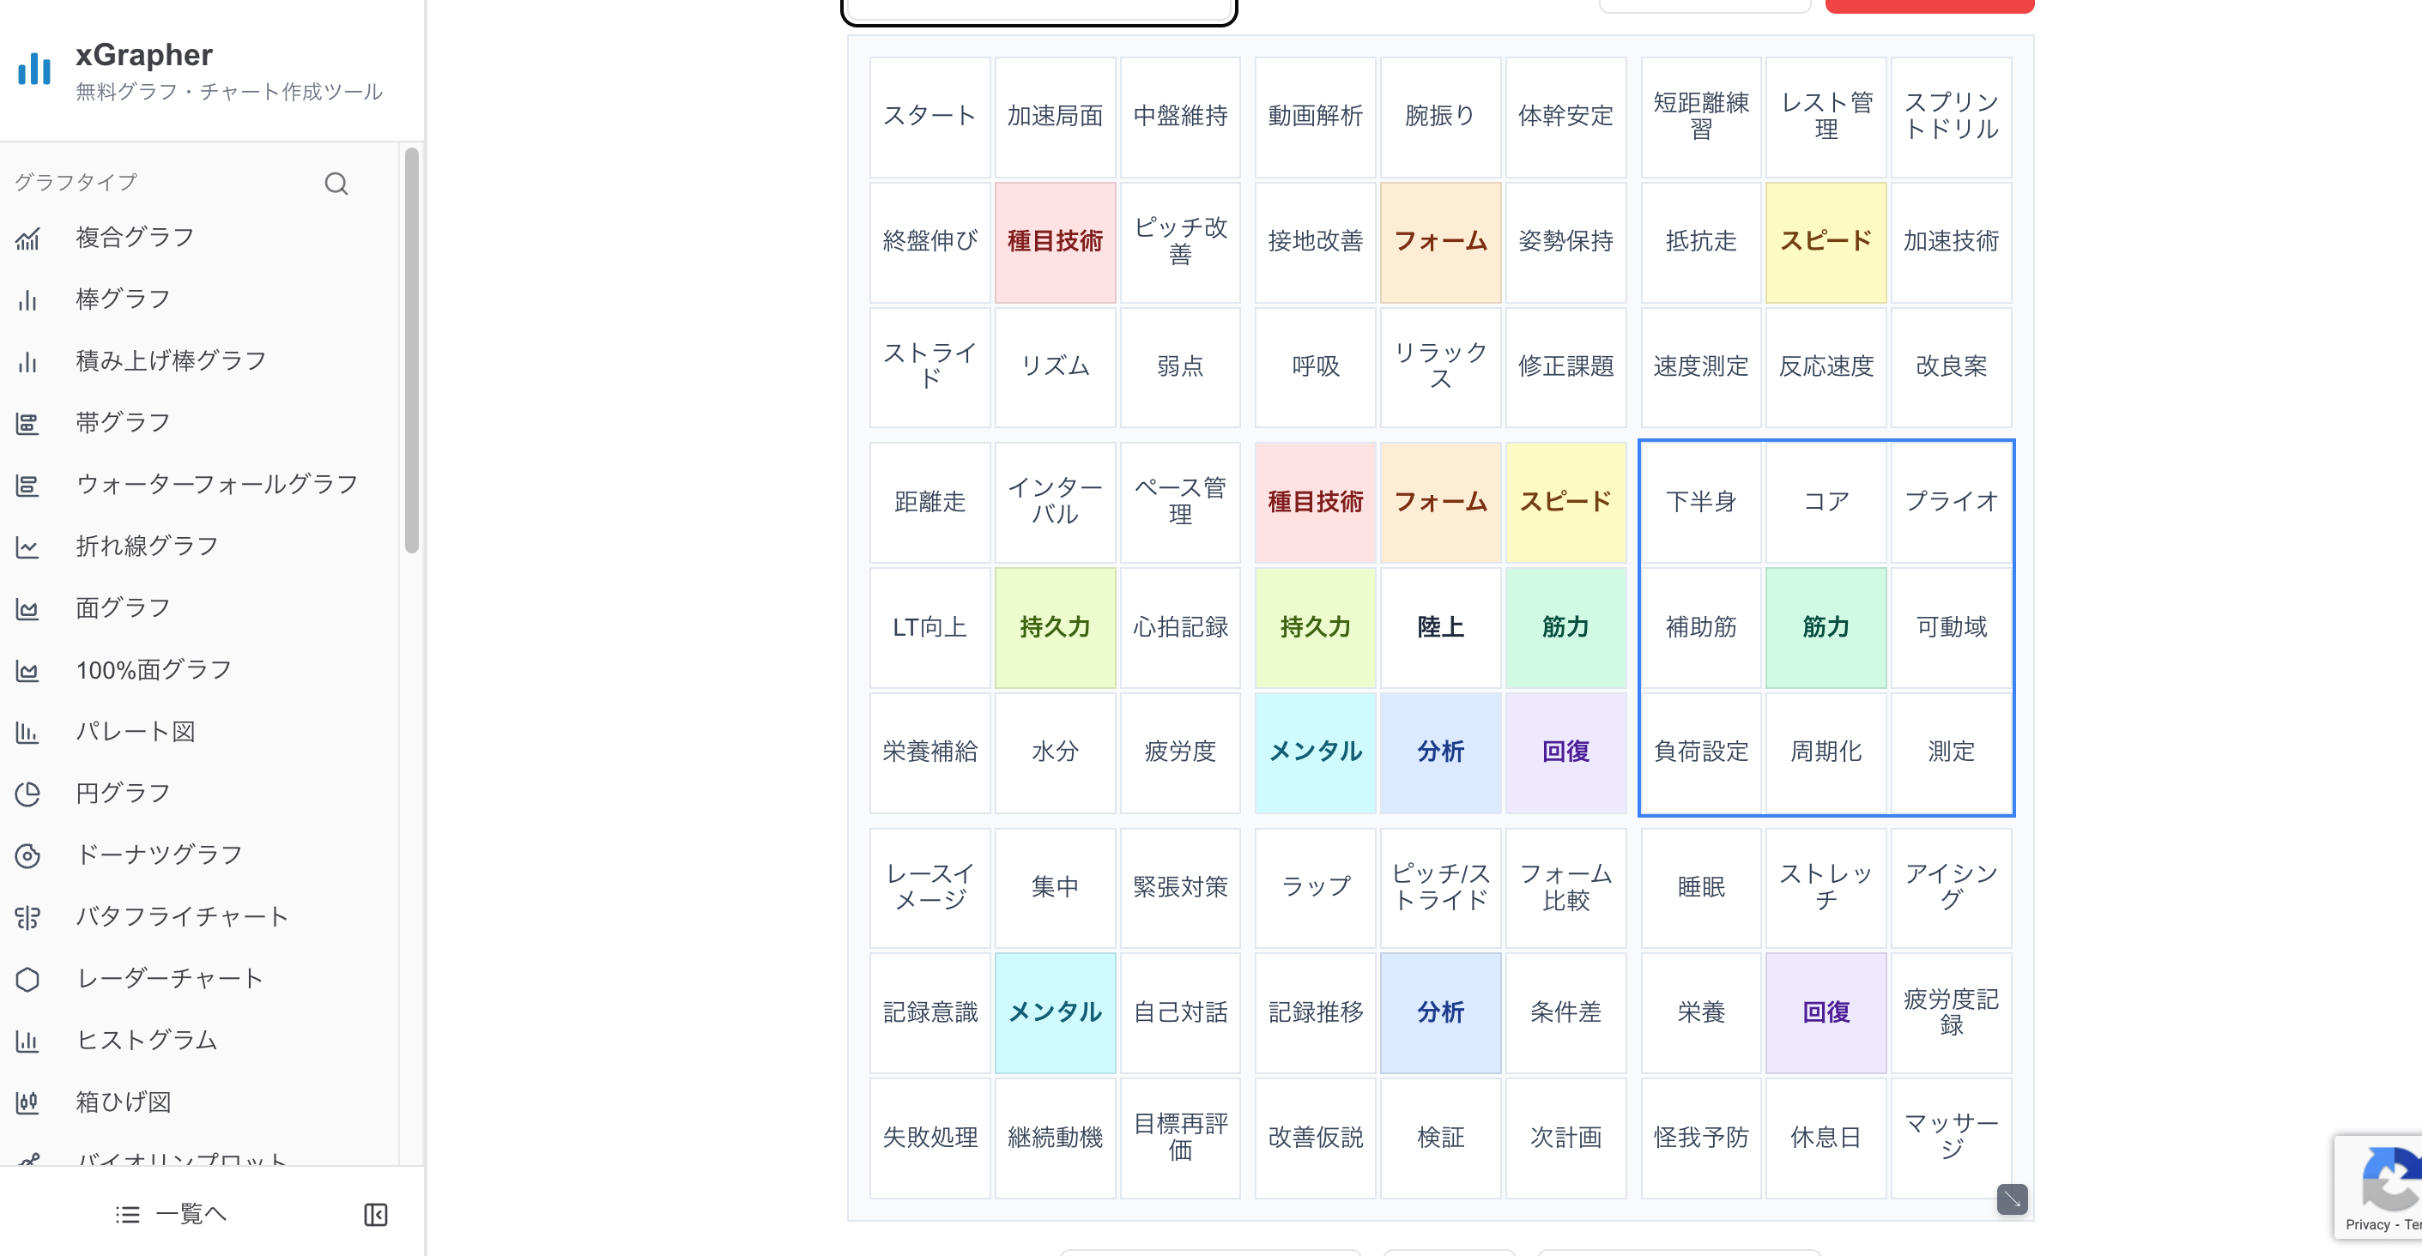This screenshot has height=1256, width=2422.
Task: Click resize handle at chart corner
Action: click(x=2011, y=1199)
